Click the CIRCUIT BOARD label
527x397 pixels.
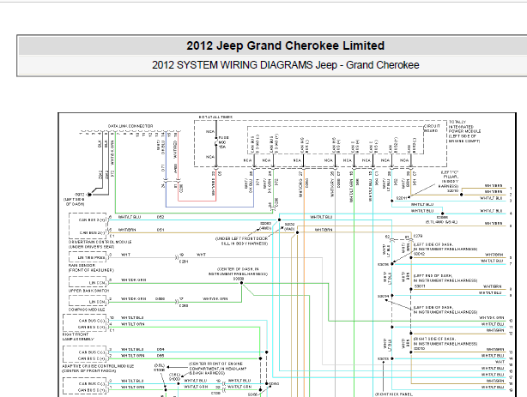point(433,129)
